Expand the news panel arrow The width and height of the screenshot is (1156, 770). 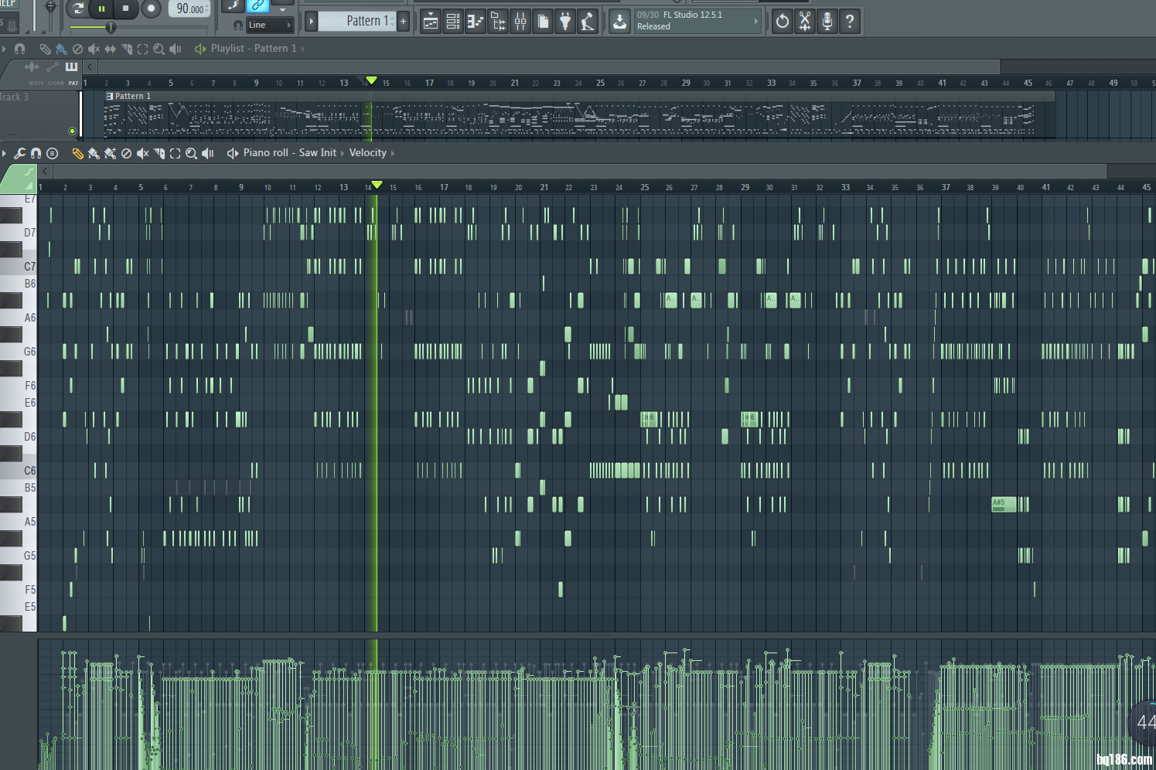click(x=756, y=21)
